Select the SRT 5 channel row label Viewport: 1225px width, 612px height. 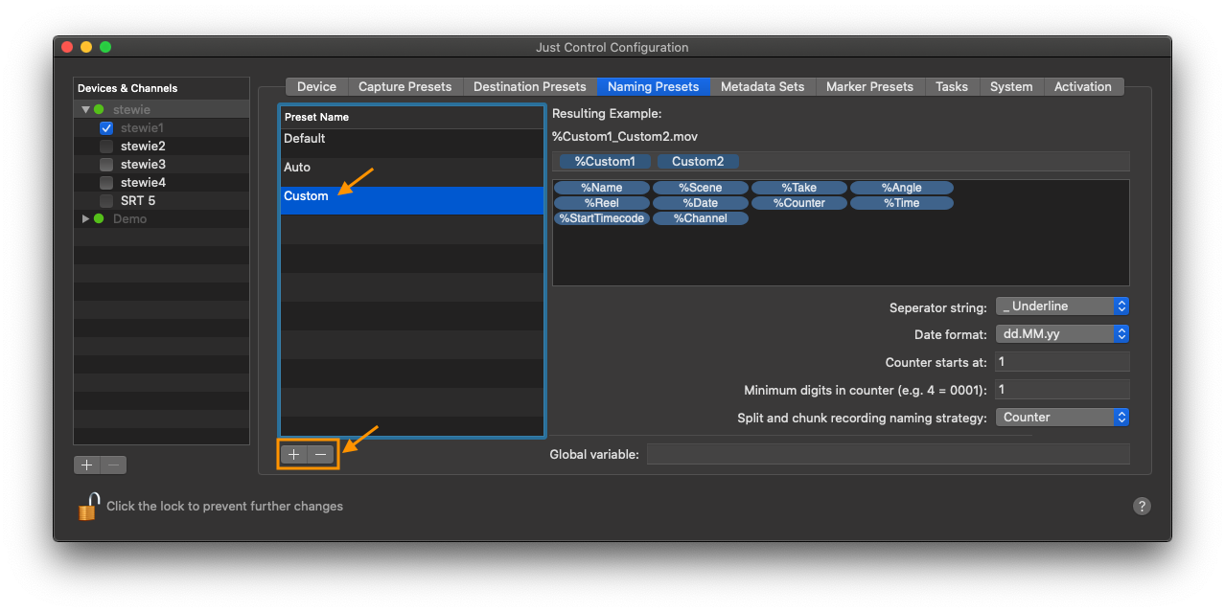(138, 200)
